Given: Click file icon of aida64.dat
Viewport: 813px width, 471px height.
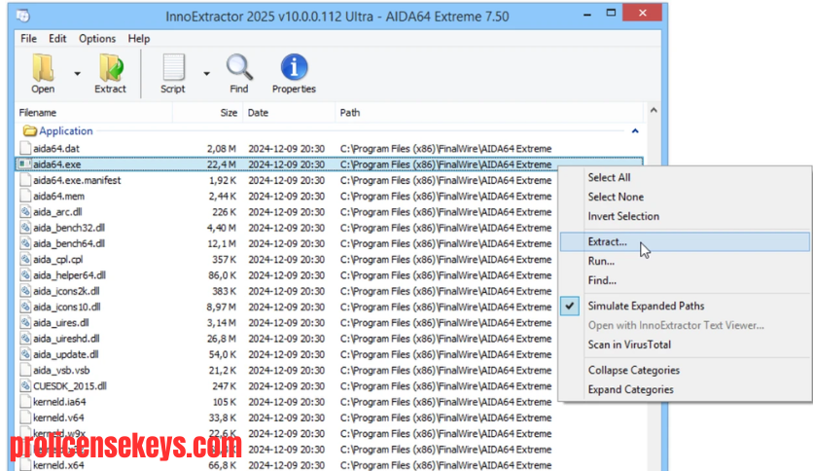Looking at the screenshot, I should (x=25, y=148).
